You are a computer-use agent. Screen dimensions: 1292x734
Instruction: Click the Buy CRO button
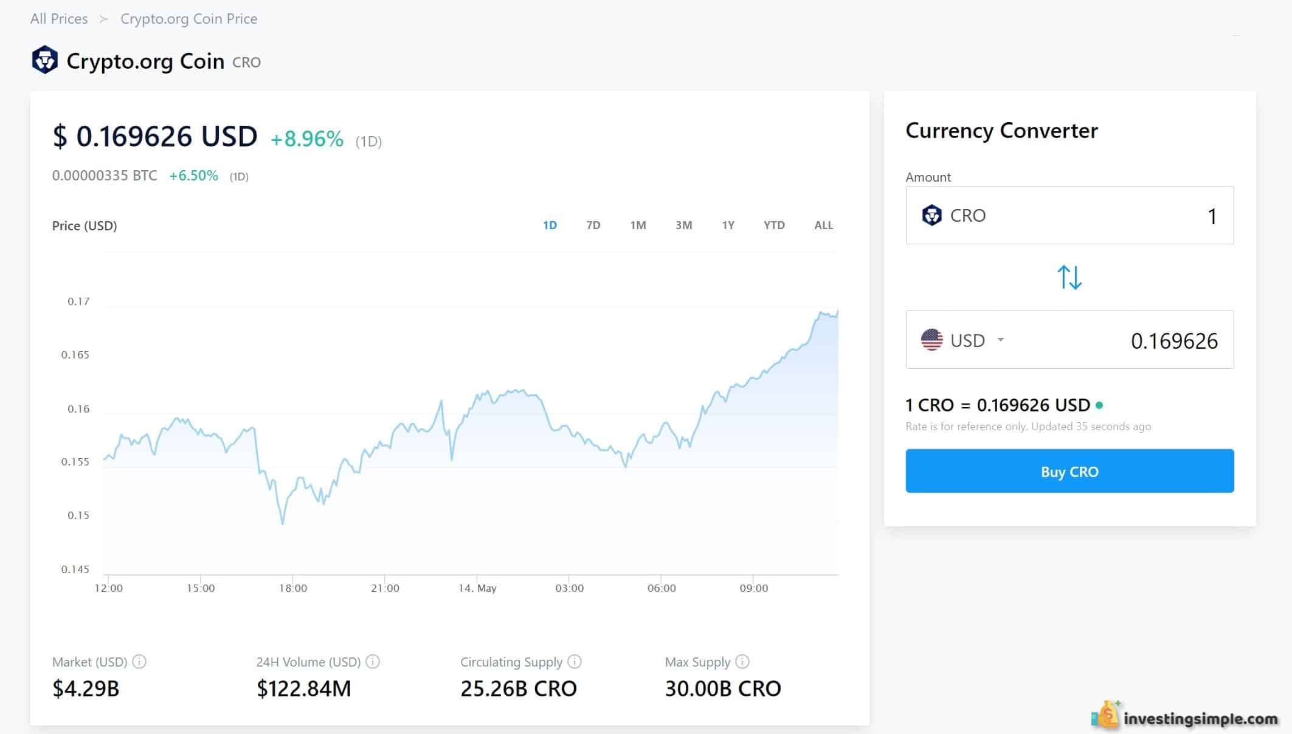point(1069,471)
